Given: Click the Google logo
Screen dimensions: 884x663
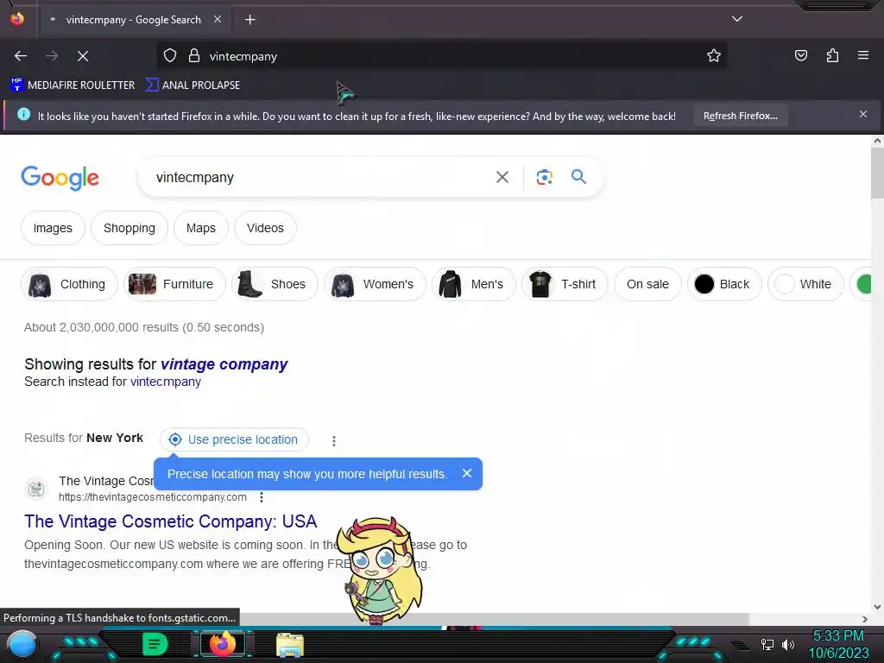Looking at the screenshot, I should point(60,178).
